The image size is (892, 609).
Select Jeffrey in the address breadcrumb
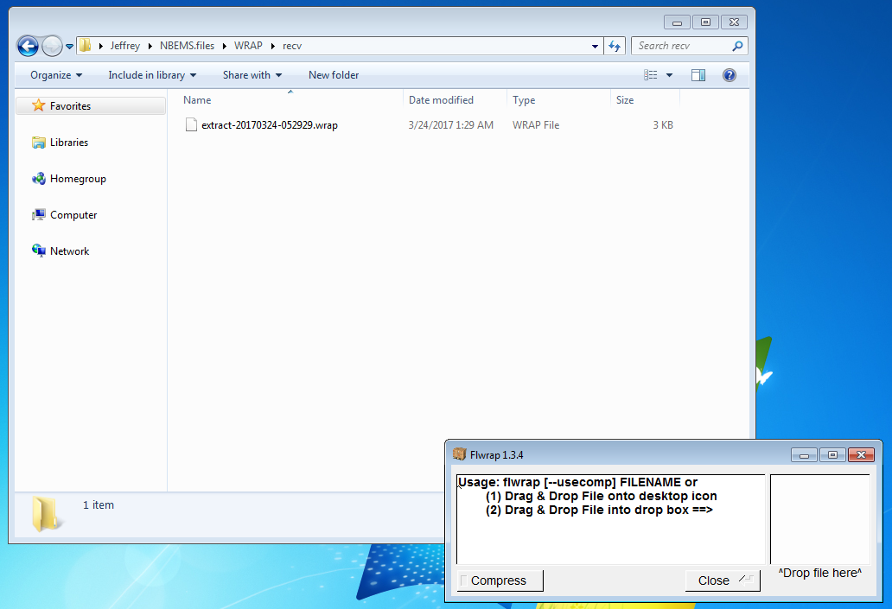(125, 46)
